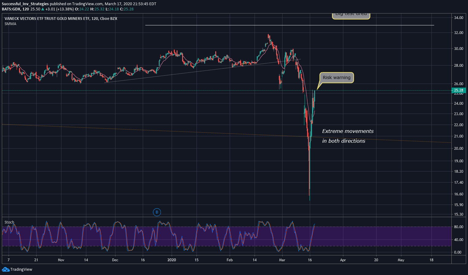
Task: Click the 'Dec' date axis label
Action: (x=115, y=260)
